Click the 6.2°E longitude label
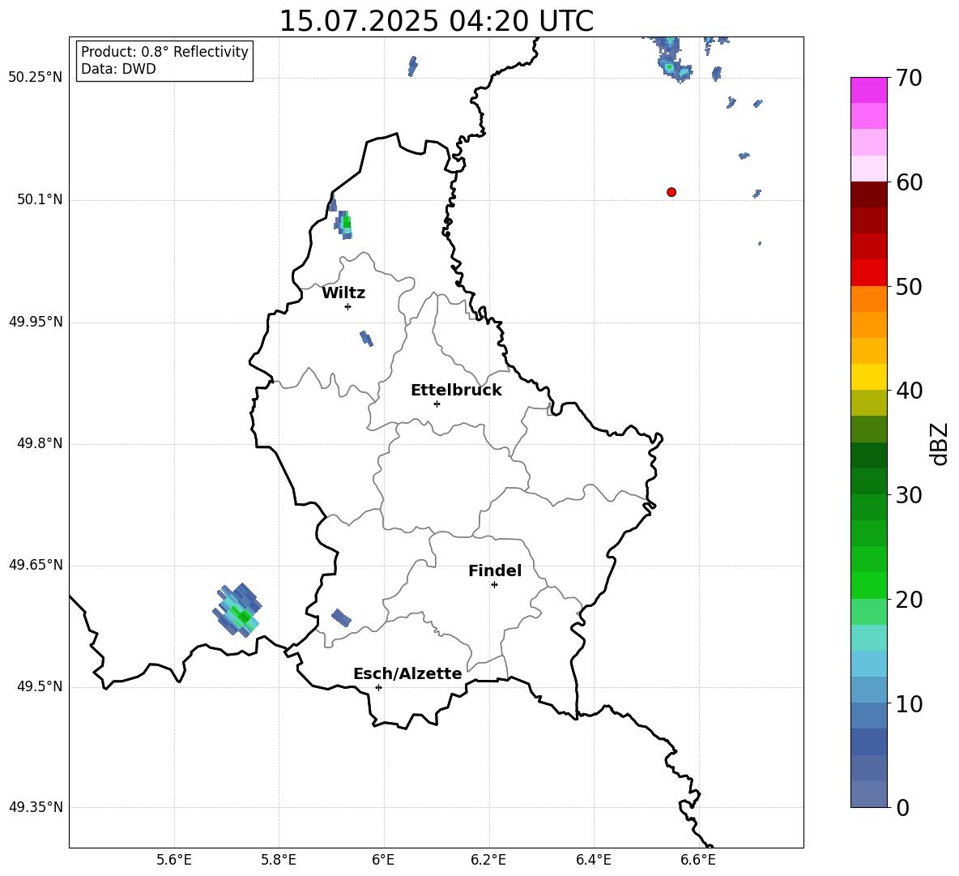Viewport: 959px width, 876px height. pos(488,860)
